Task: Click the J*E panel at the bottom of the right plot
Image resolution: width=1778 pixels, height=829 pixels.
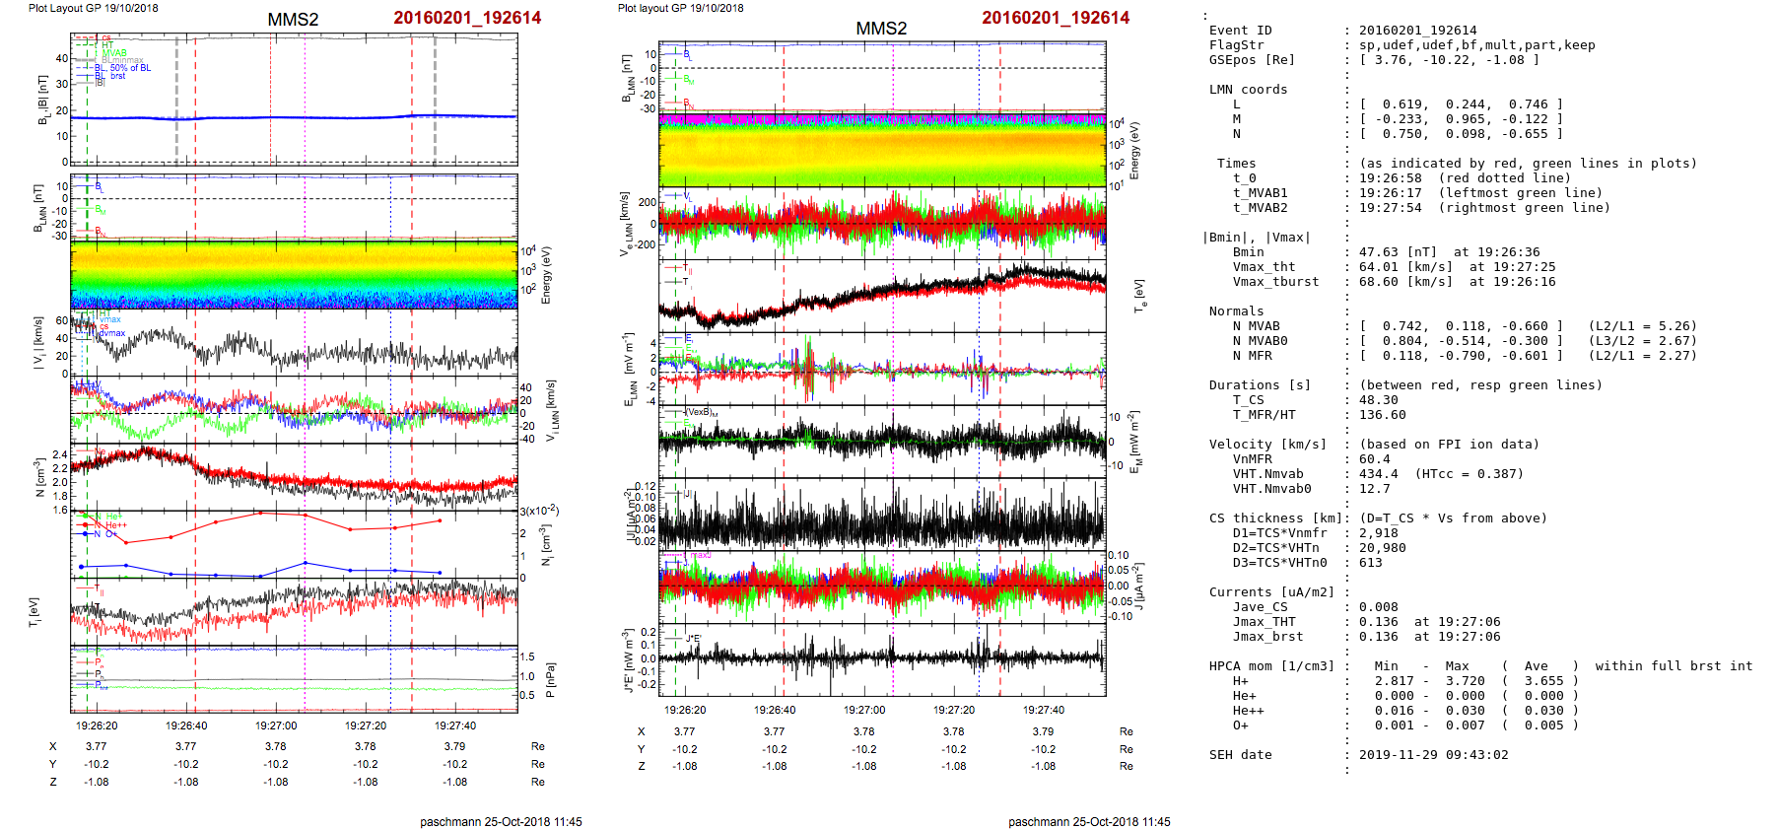Action: 882,658
